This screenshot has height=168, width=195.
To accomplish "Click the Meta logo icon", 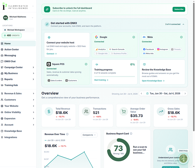I will click(x=144, y=37).
